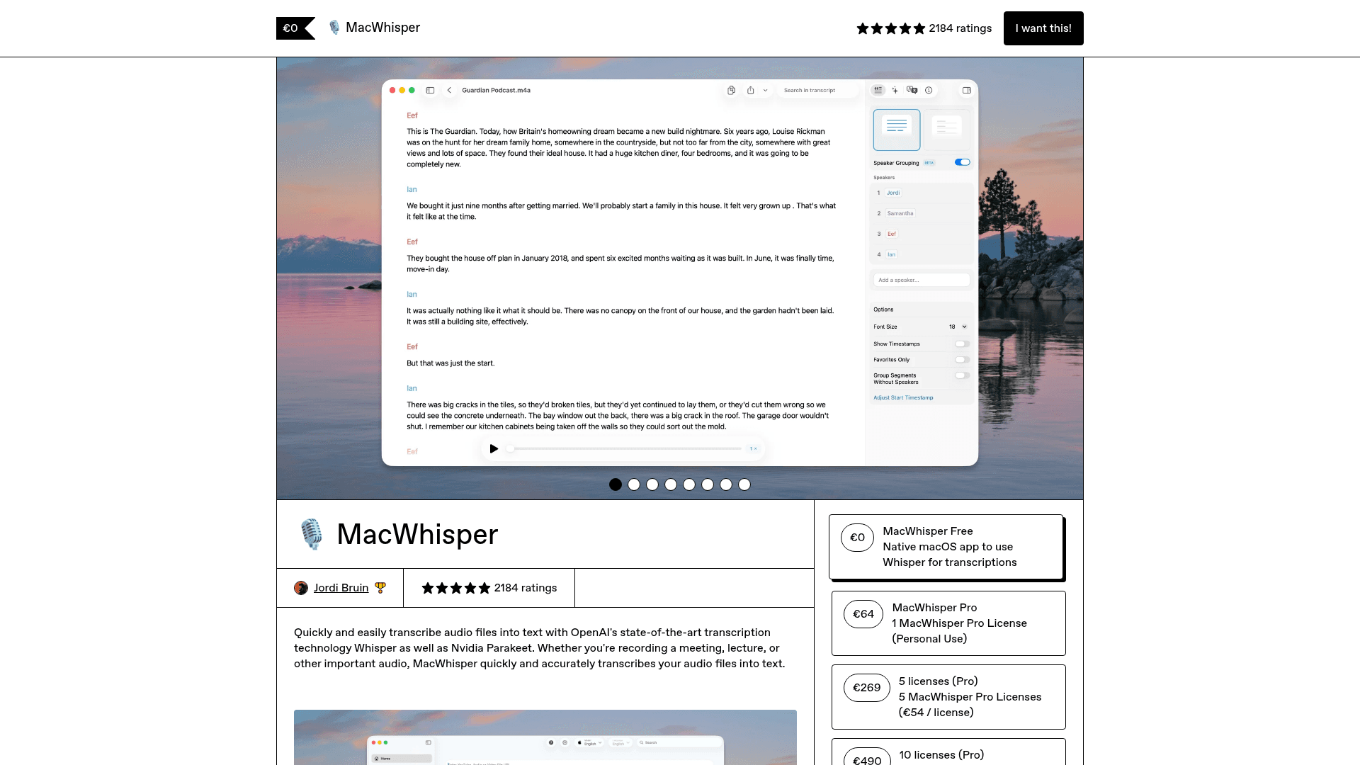Toggle Speaker Grouping switch

(963, 162)
